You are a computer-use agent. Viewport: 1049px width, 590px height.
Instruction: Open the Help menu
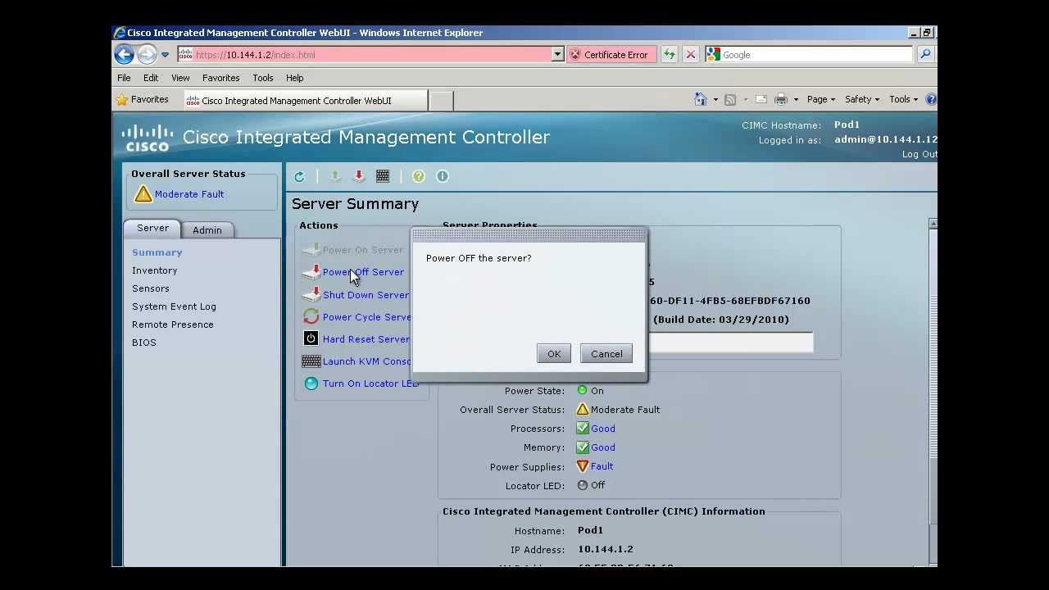pos(295,78)
